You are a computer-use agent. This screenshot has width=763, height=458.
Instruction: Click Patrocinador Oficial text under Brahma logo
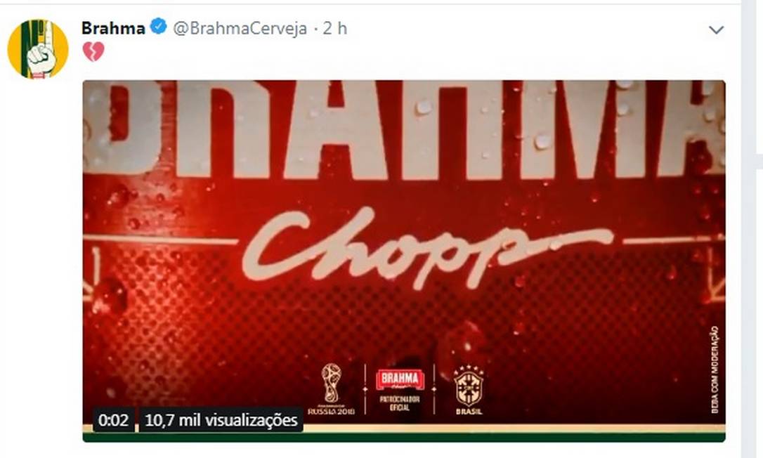[400, 403]
